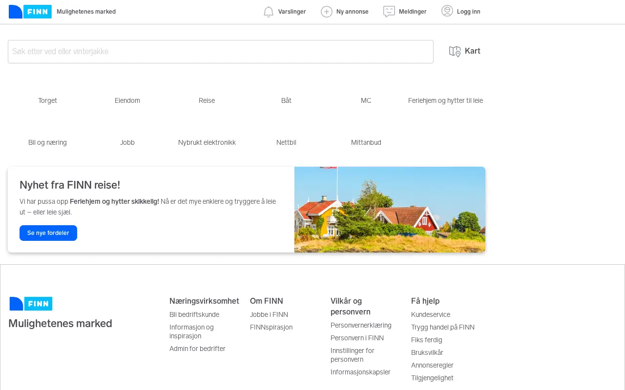Viewport: 625px width, 390px height.
Task: Open Bli bedriftskunde link
Action: (x=194, y=314)
